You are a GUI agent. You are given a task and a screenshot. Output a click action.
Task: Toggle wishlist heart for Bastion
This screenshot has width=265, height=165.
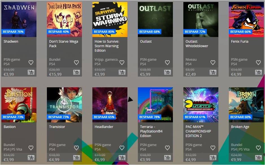tap(31, 148)
